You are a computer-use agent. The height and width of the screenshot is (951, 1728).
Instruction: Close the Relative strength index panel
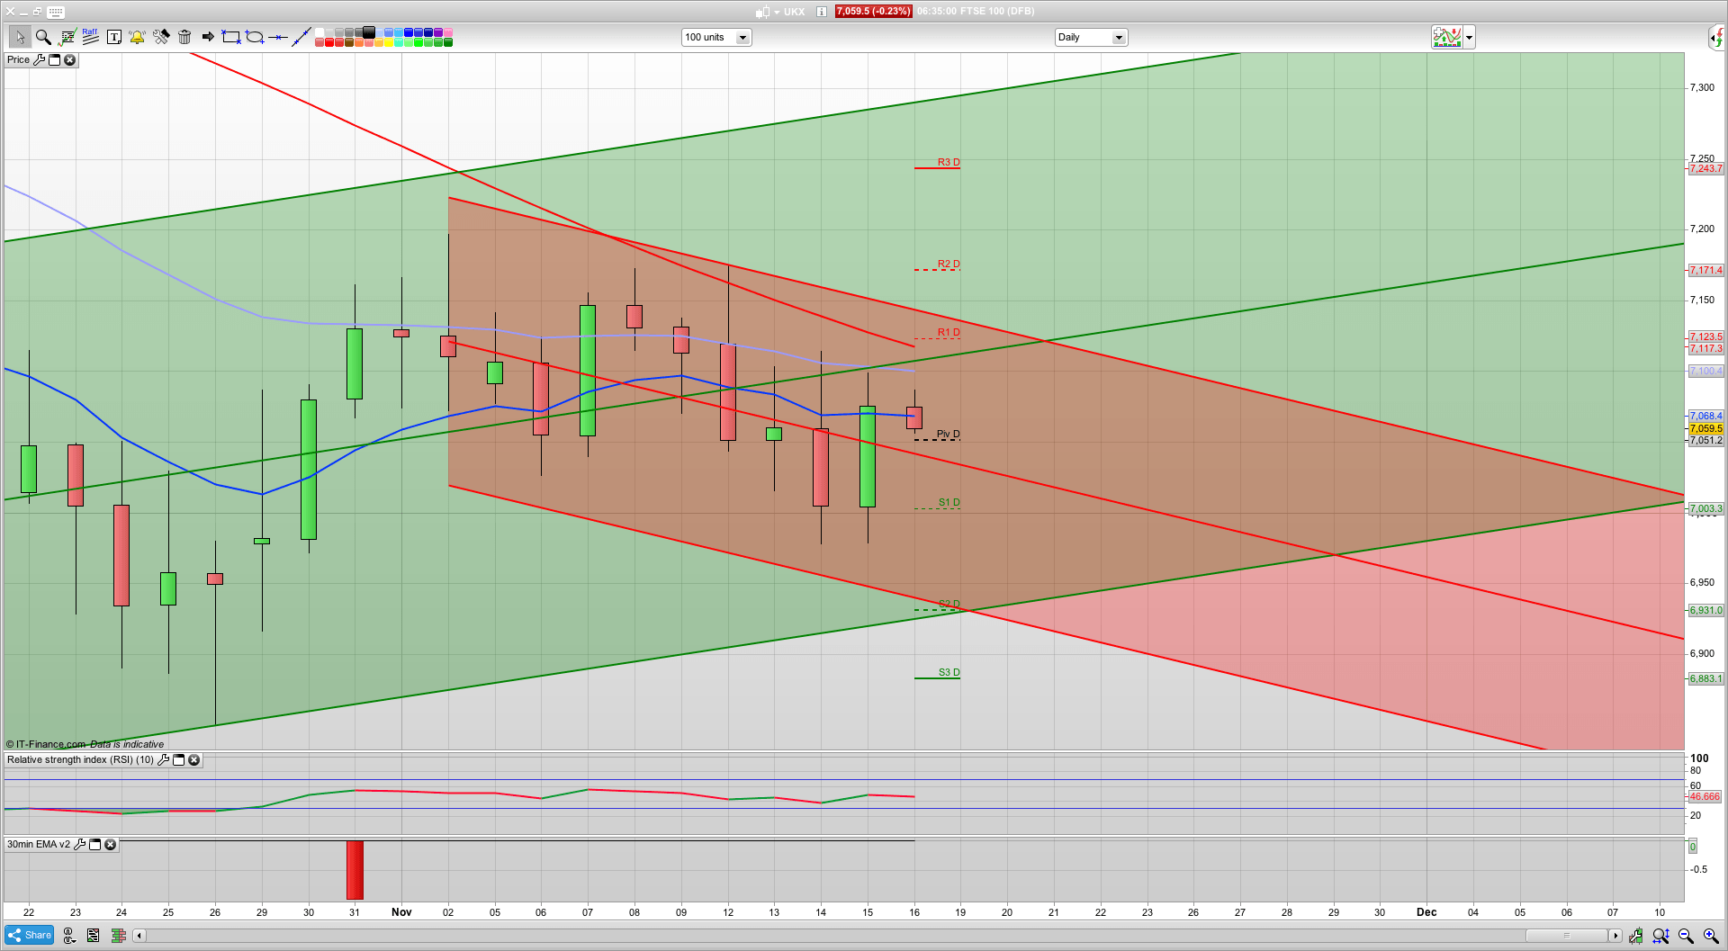point(194,760)
